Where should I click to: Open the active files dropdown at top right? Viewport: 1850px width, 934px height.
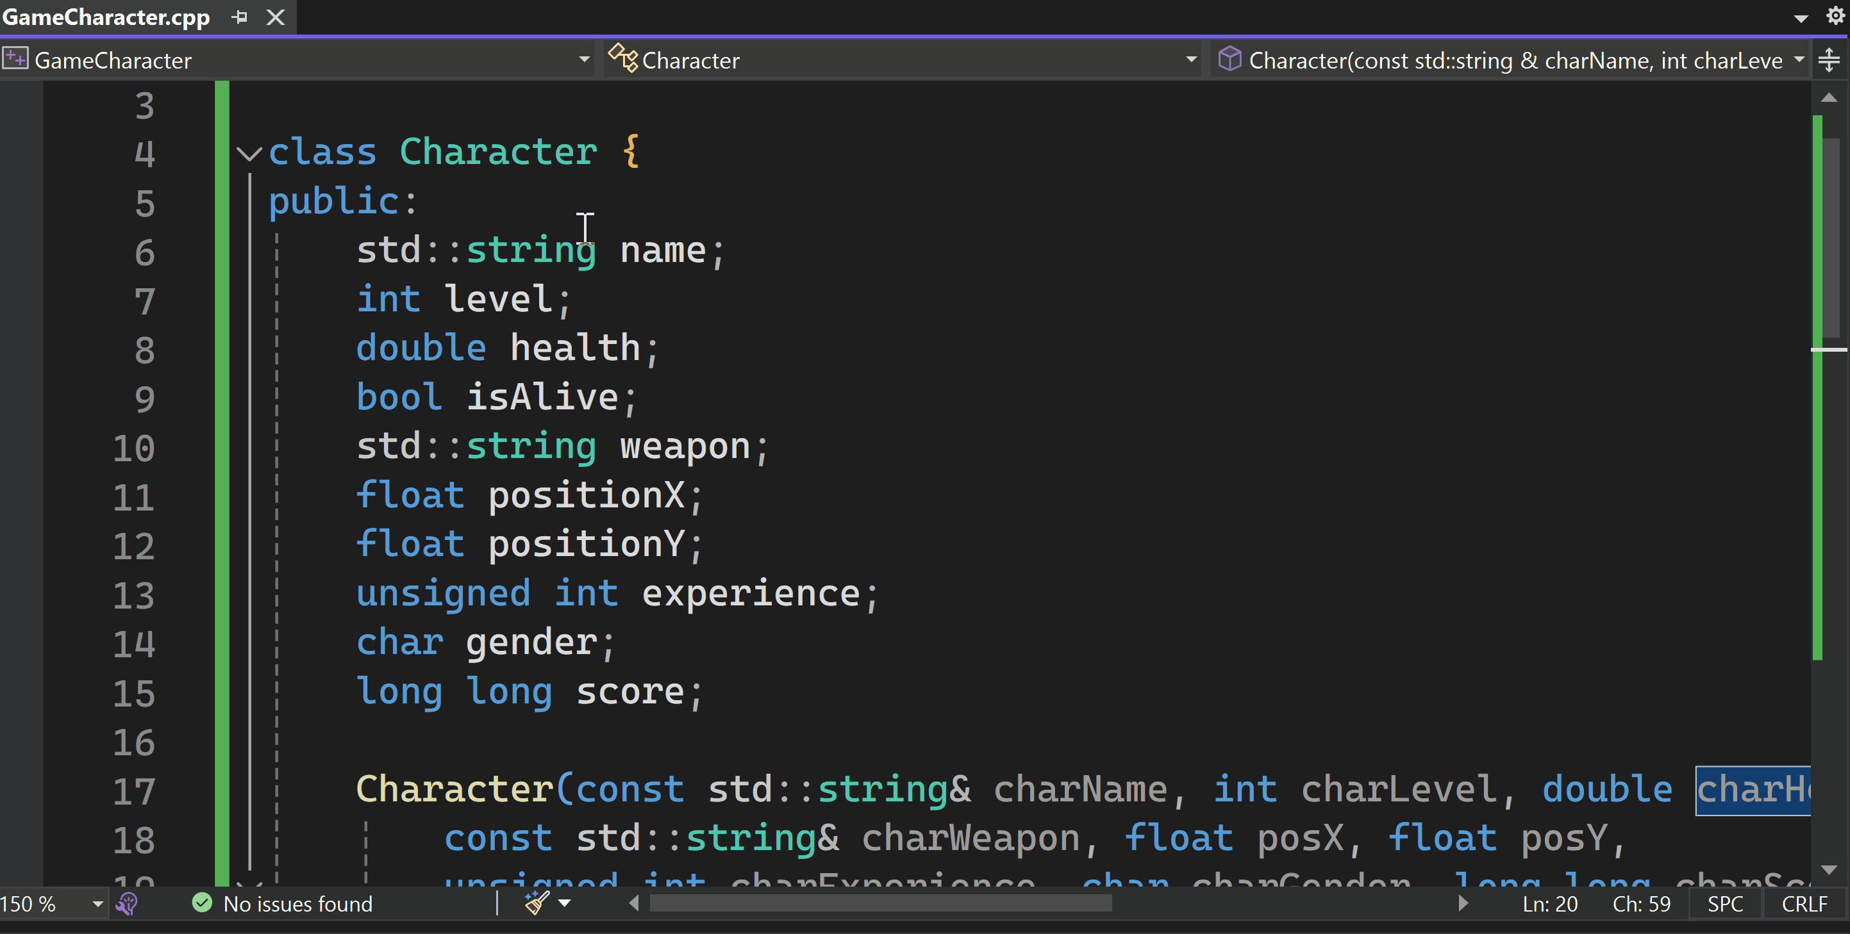[1801, 18]
